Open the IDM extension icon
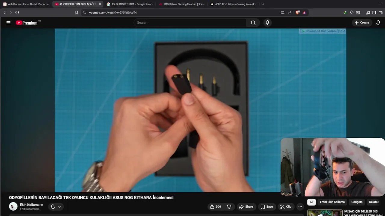The width and height of the screenshot is (385, 216). tap(345, 13)
